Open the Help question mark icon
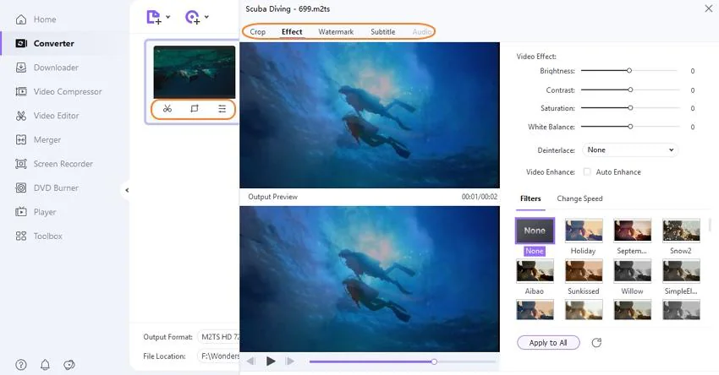 pos(21,365)
